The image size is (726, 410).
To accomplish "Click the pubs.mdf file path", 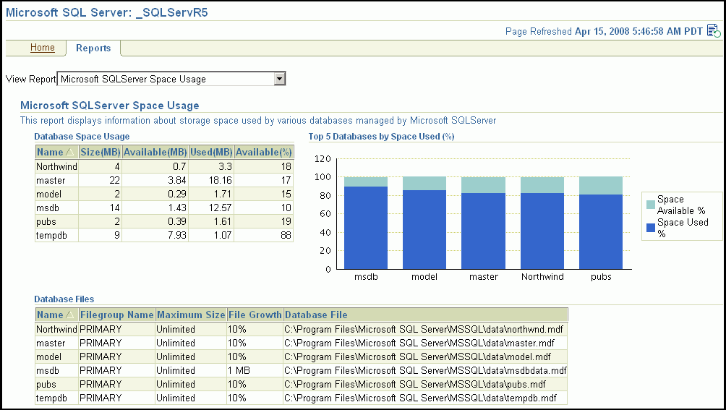I will click(x=415, y=385).
